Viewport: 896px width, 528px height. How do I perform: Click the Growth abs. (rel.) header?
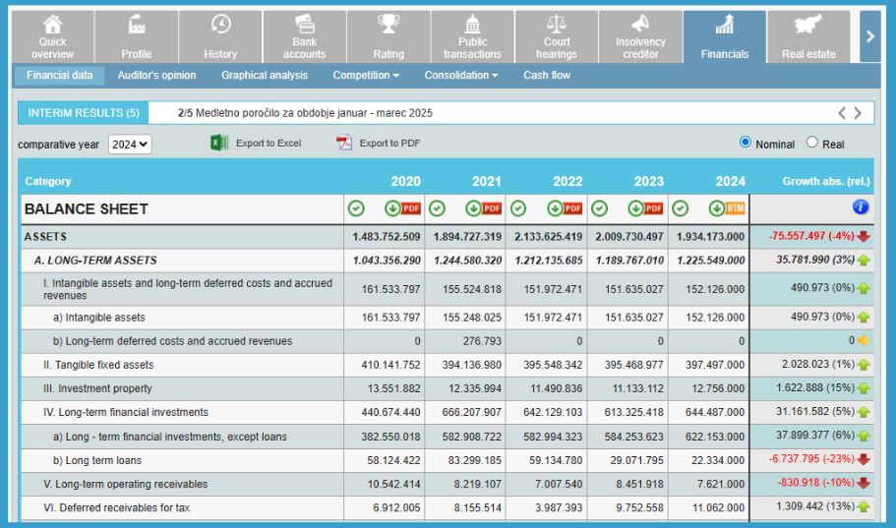[x=826, y=181]
